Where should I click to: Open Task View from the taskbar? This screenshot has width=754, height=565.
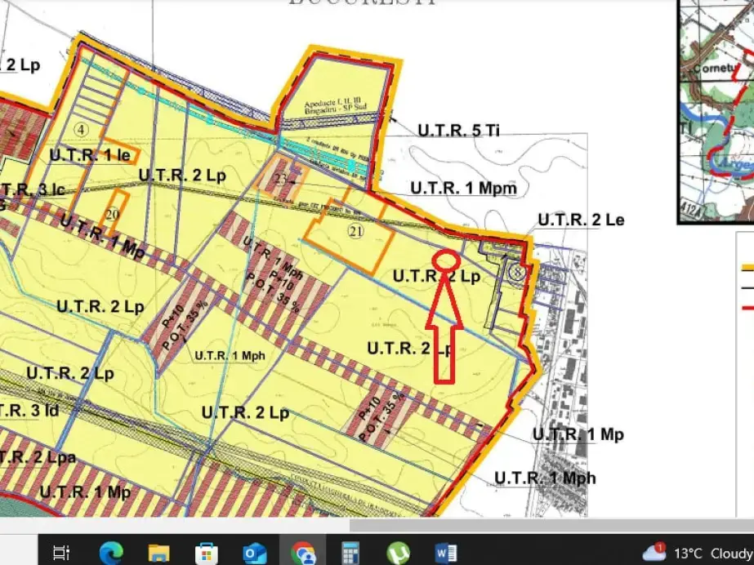coord(61,554)
